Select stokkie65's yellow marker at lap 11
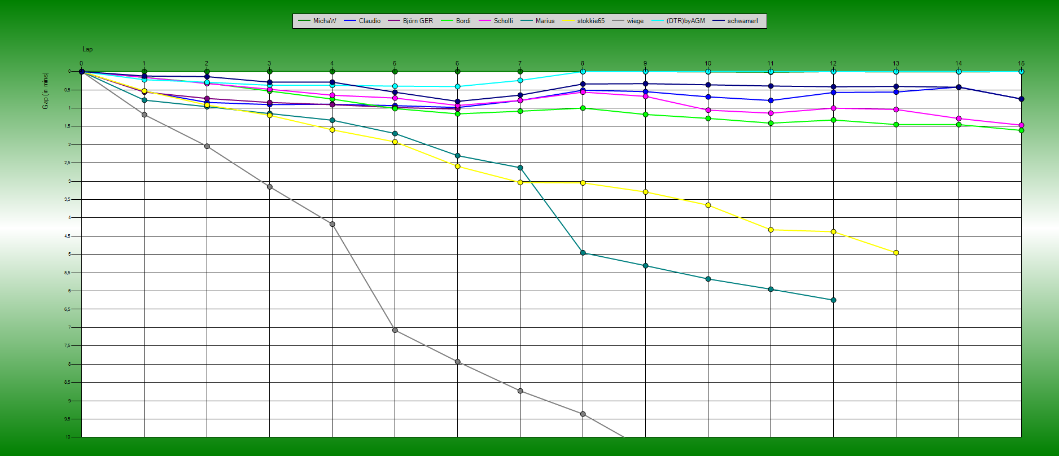This screenshot has height=456, width=1059. coord(771,230)
